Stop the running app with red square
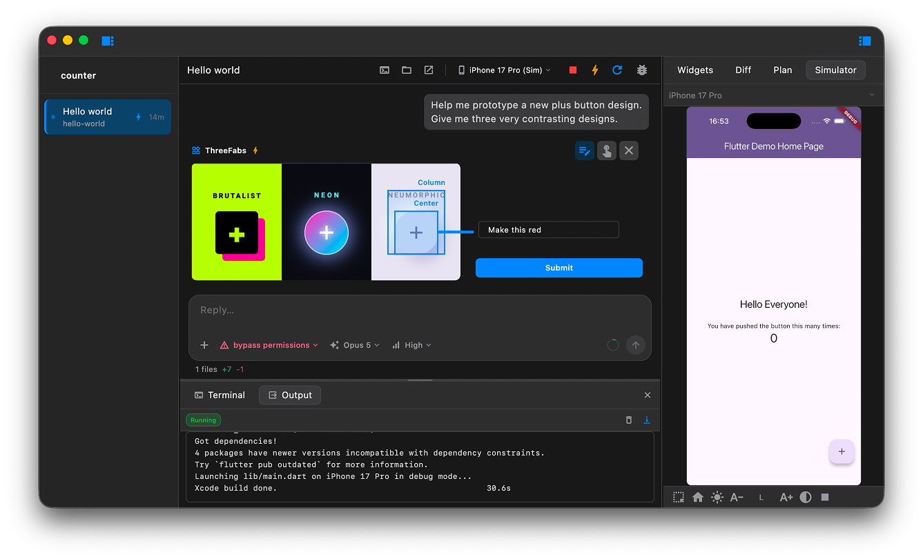Screen dimensions: 923x559 (x=573, y=70)
